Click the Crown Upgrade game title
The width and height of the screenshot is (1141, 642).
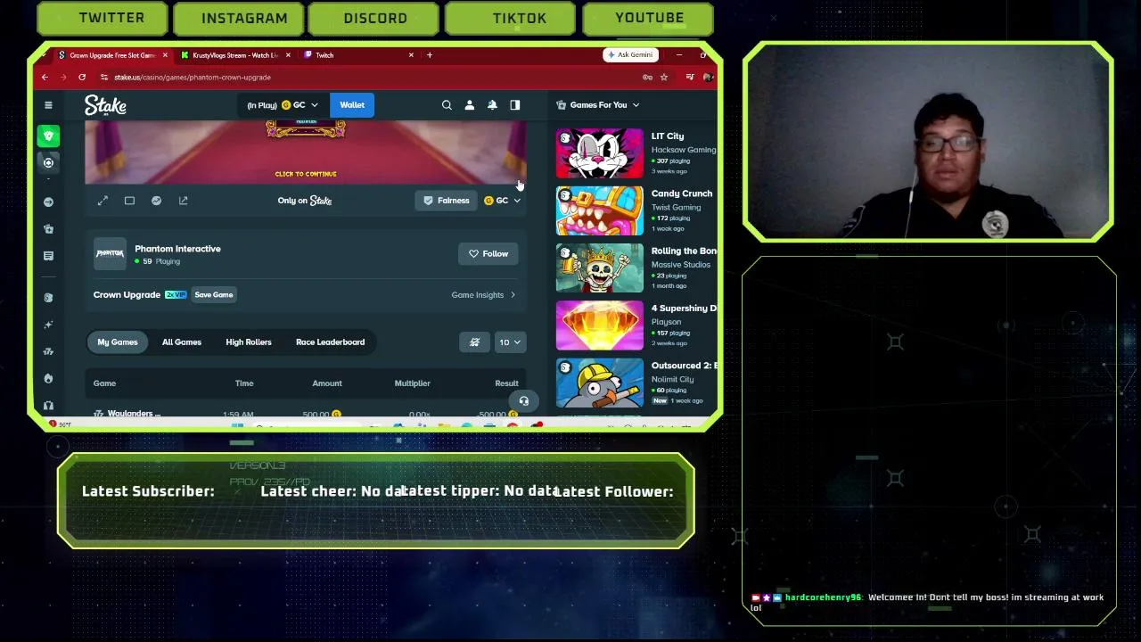(127, 295)
